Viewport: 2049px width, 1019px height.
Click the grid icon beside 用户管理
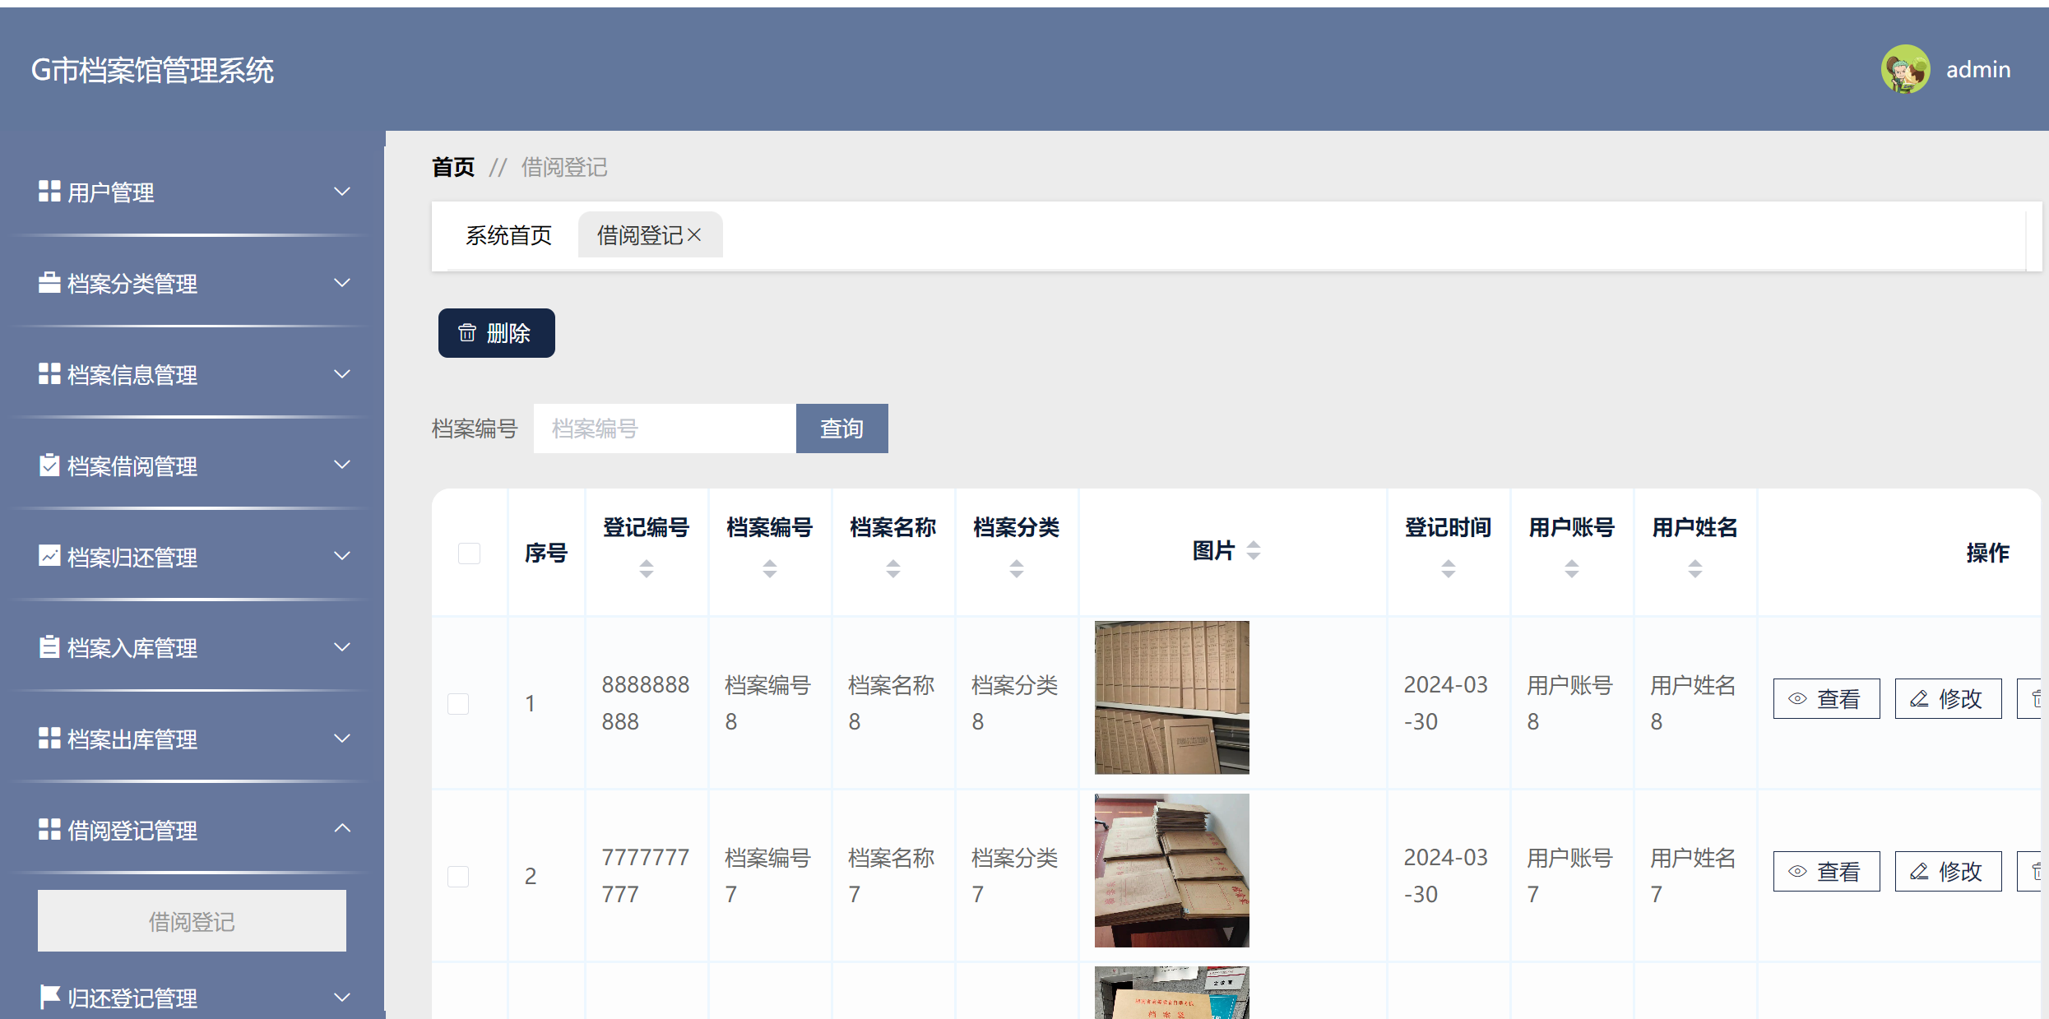click(x=49, y=191)
